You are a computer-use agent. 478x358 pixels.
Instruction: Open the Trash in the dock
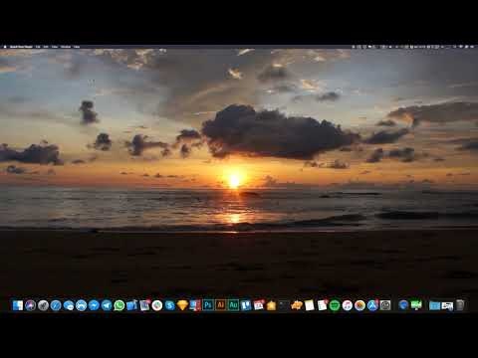460,305
